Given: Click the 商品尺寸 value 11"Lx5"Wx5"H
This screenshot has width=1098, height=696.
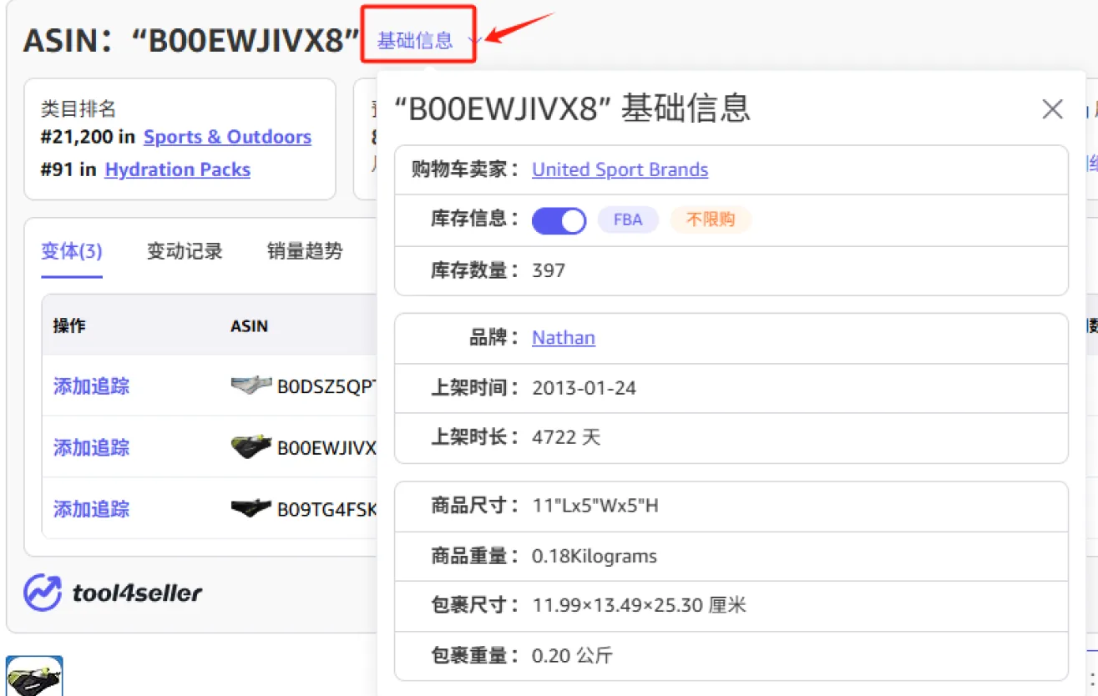Looking at the screenshot, I should click(595, 506).
